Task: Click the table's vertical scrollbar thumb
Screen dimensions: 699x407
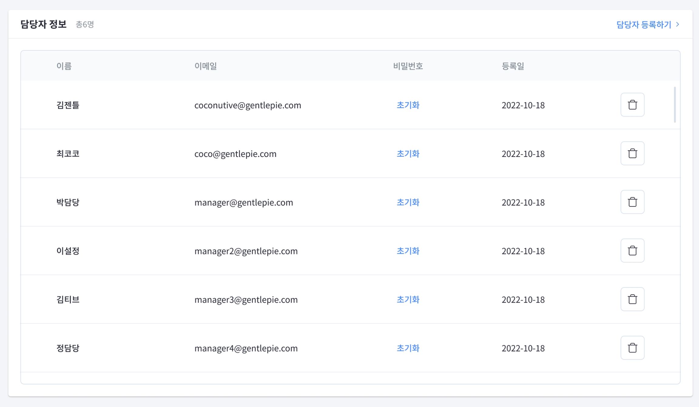Action: pos(675,105)
